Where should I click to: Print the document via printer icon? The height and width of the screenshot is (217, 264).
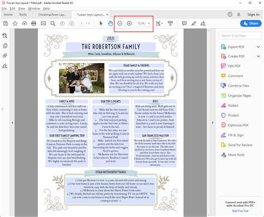click(x=34, y=23)
